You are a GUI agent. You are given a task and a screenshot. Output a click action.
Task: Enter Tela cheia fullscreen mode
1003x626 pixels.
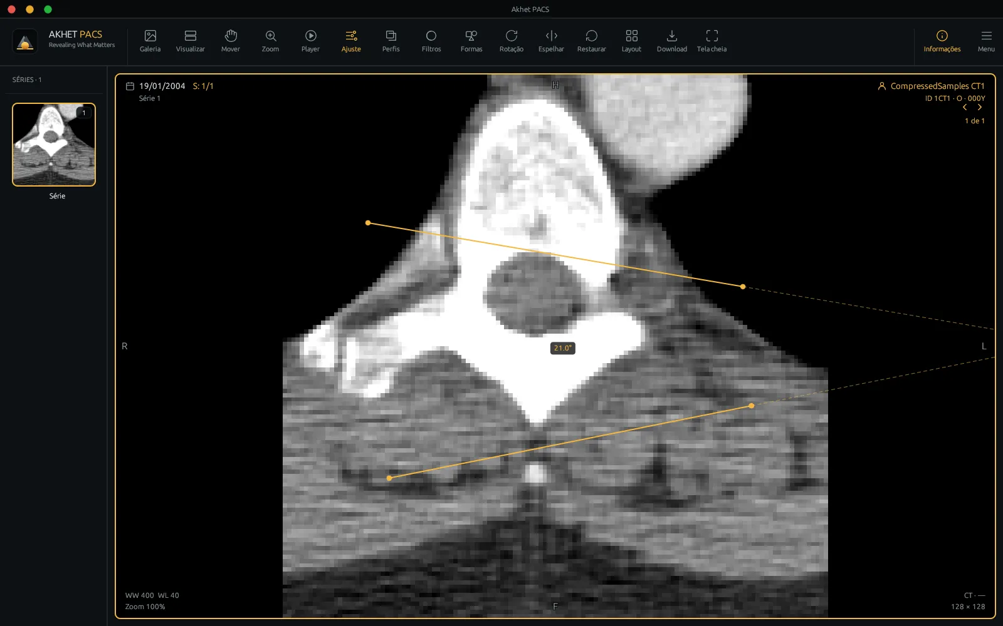coord(712,41)
